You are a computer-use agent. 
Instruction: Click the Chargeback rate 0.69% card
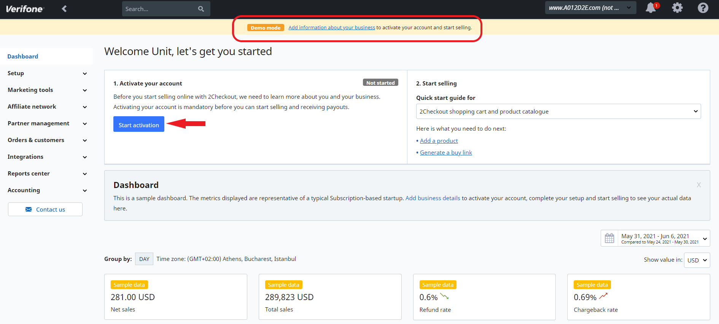click(639, 297)
